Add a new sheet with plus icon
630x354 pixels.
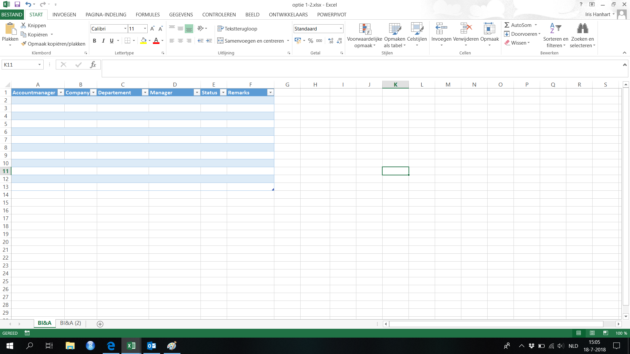pyautogui.click(x=100, y=324)
